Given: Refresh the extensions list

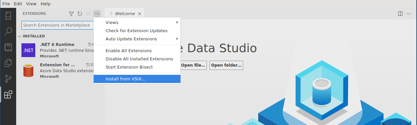Looking at the screenshot, I should coord(80,14).
